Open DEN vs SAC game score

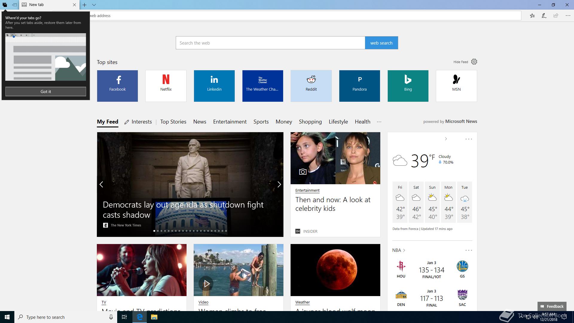431,298
